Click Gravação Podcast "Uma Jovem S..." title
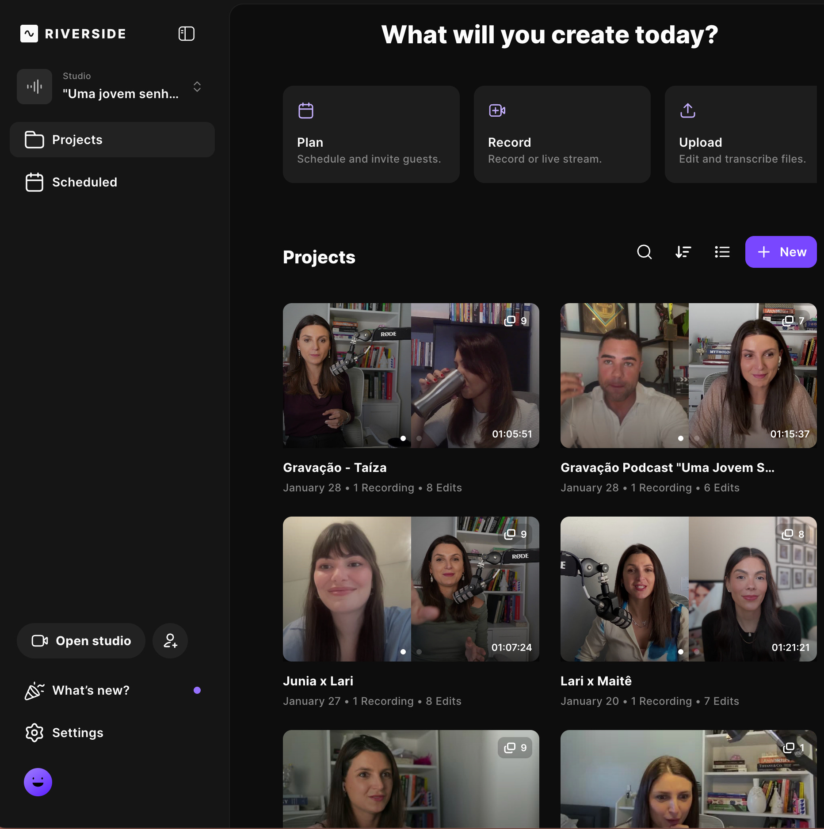The width and height of the screenshot is (824, 829). 668,468
